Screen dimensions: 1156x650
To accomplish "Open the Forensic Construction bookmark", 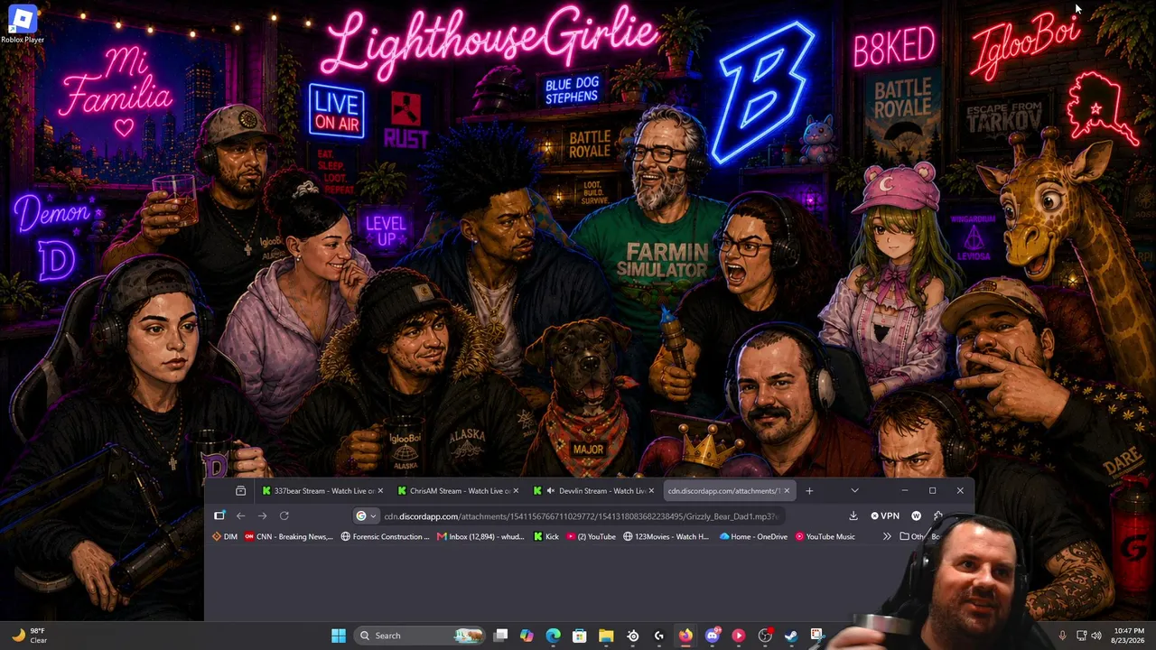I will [x=385, y=536].
